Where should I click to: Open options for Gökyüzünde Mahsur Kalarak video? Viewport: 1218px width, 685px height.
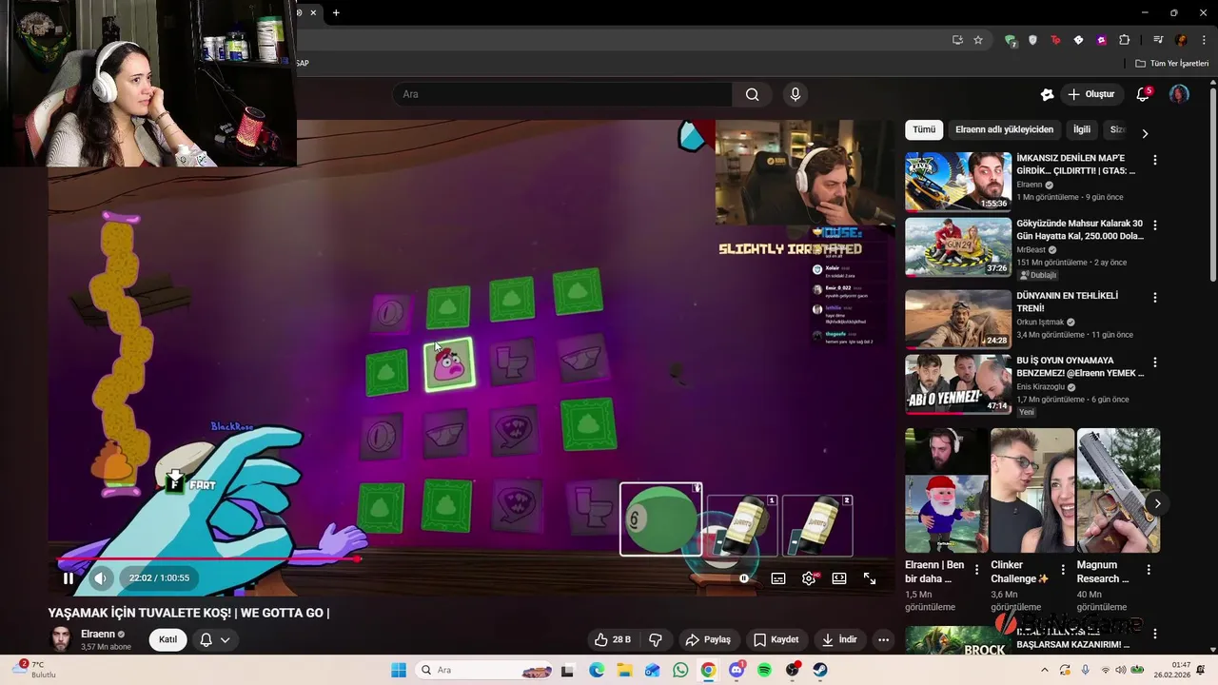[x=1155, y=225]
